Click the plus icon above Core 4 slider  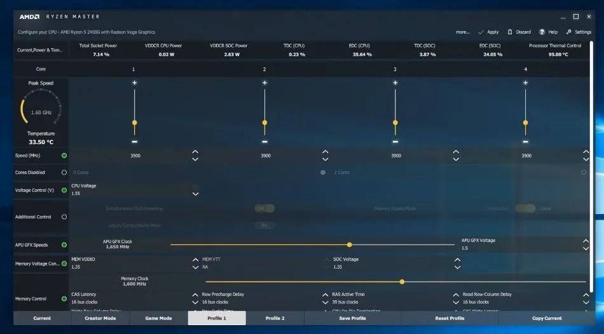click(x=525, y=83)
